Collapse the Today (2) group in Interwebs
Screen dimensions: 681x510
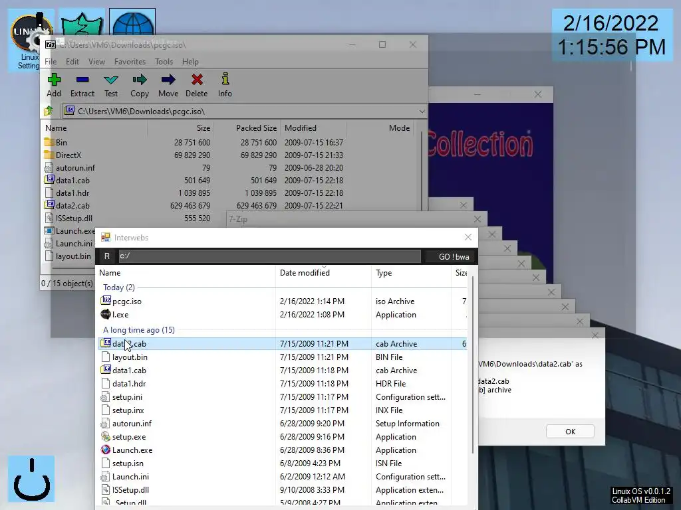[x=118, y=287]
